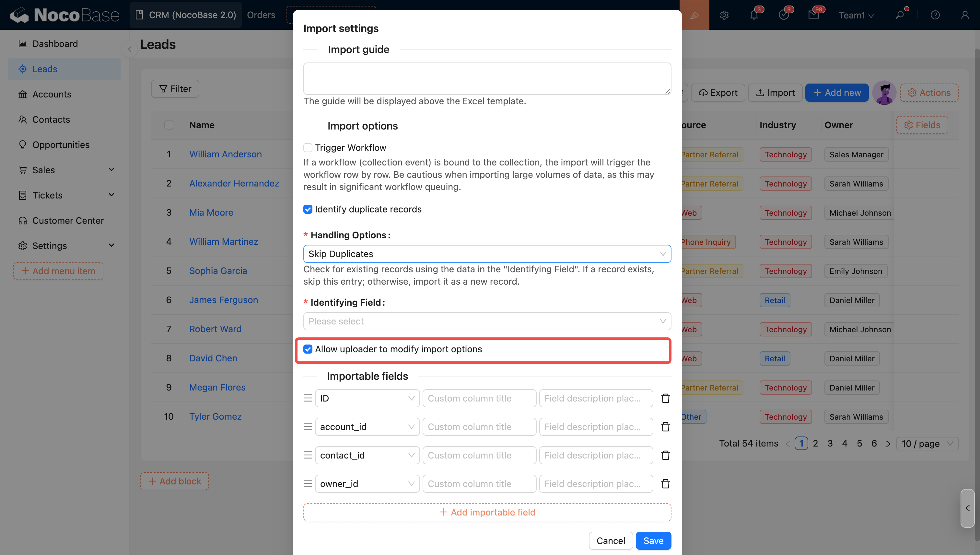Viewport: 980px width, 555px height.
Task: Click the Import guide text area
Action: pyautogui.click(x=487, y=79)
